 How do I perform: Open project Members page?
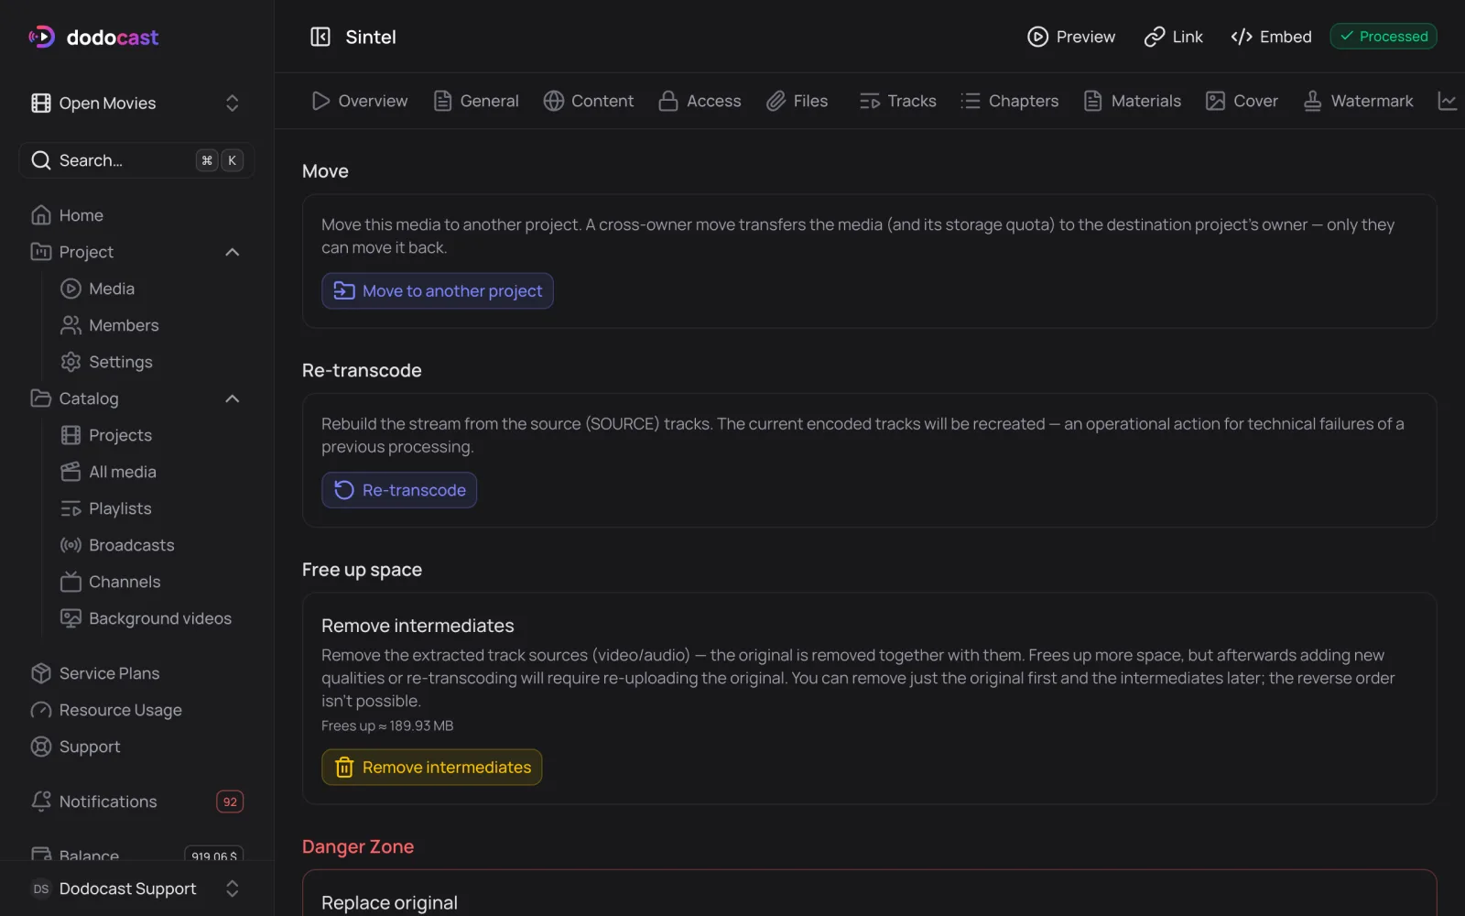(151, 325)
